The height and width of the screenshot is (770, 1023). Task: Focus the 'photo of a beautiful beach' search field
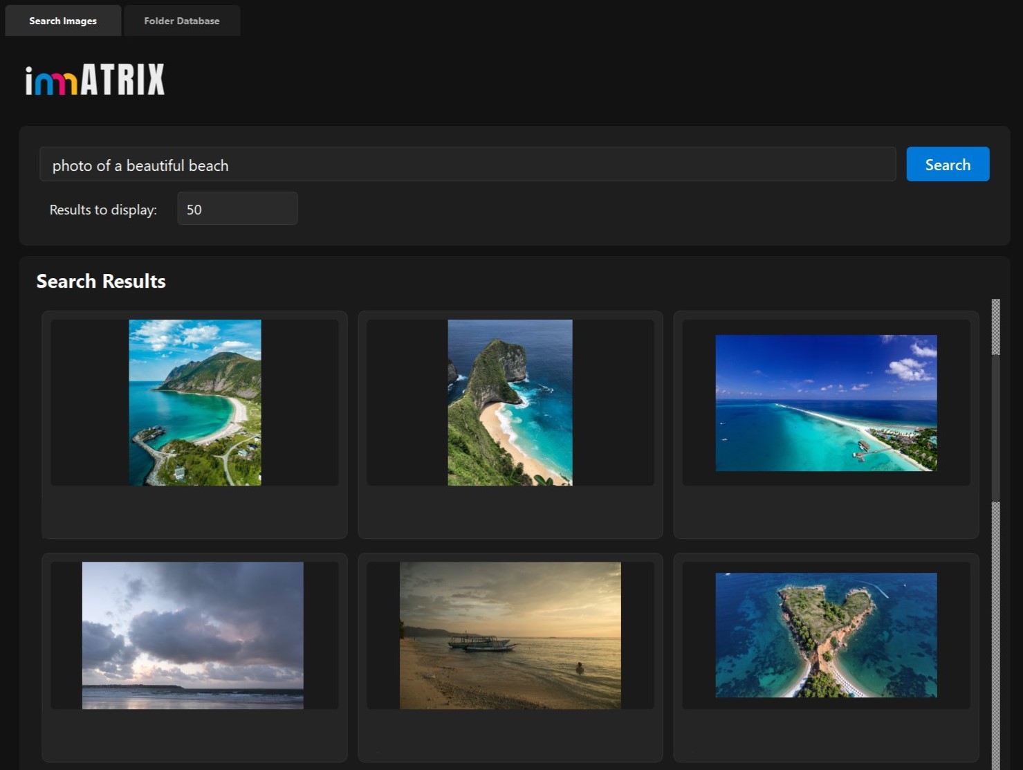point(467,165)
